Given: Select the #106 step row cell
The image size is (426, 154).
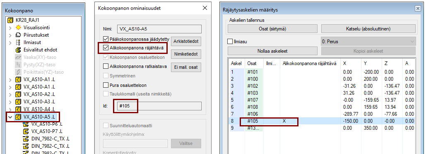Looking at the screenshot, I should 254,114.
